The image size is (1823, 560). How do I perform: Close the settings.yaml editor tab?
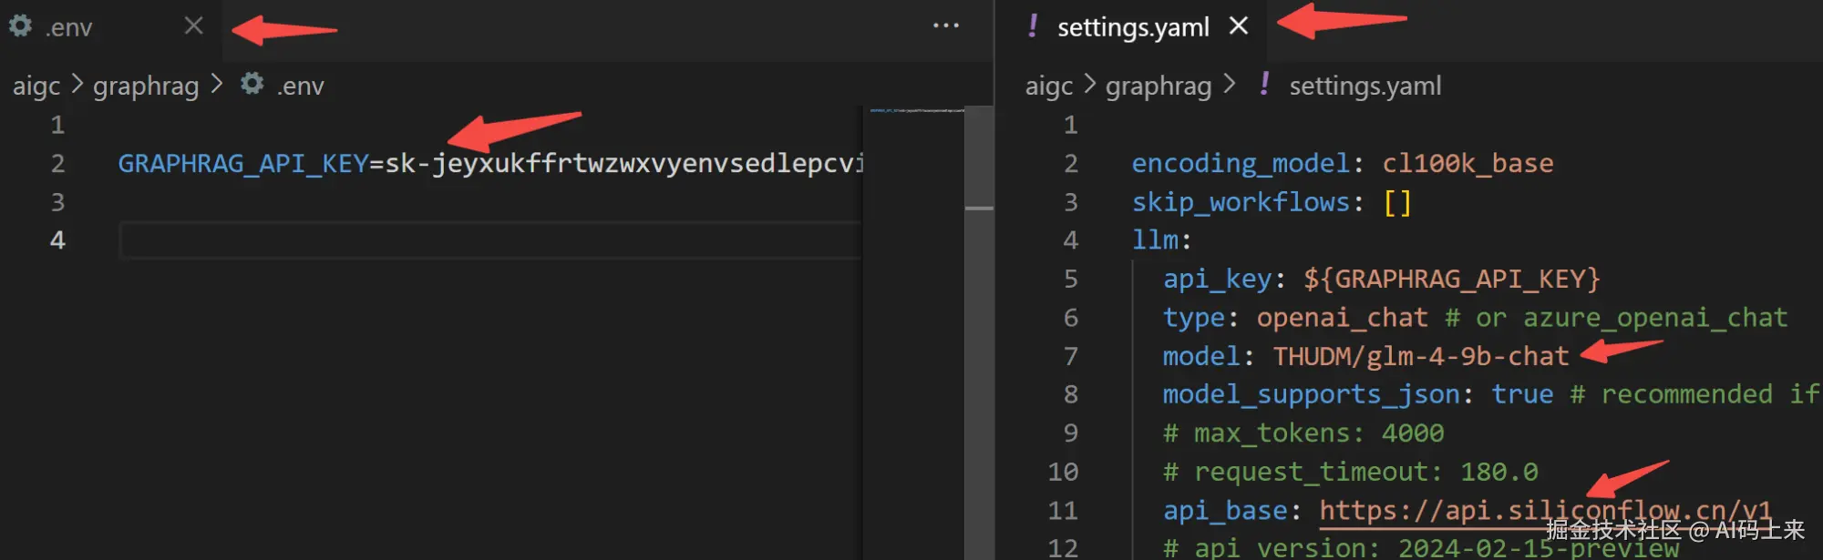[1238, 26]
